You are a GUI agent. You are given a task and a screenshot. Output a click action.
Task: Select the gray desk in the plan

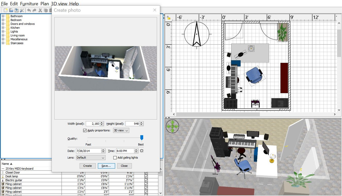coord(250,53)
